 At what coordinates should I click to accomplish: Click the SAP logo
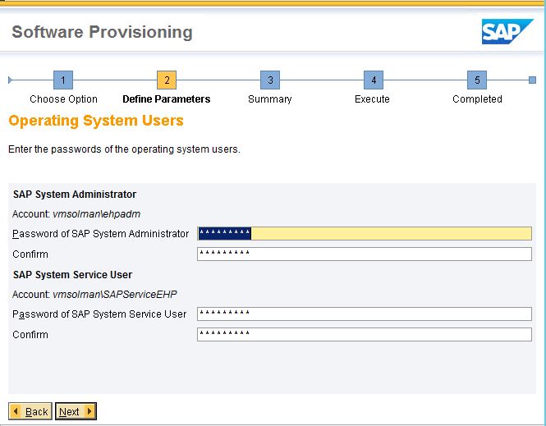[x=507, y=32]
